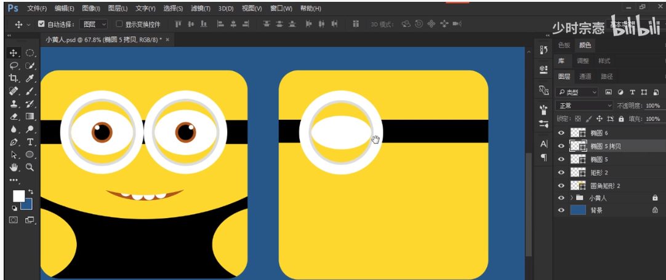Uncheck the 自动选择 checkbox
Viewport: 666px width, 280px height.
coord(41,25)
